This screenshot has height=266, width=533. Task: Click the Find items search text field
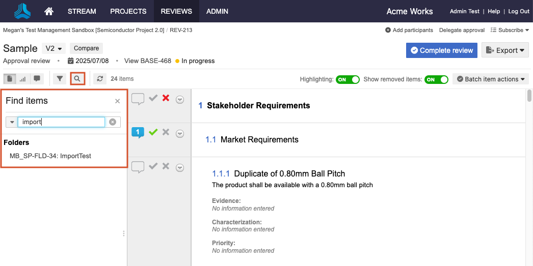61,122
